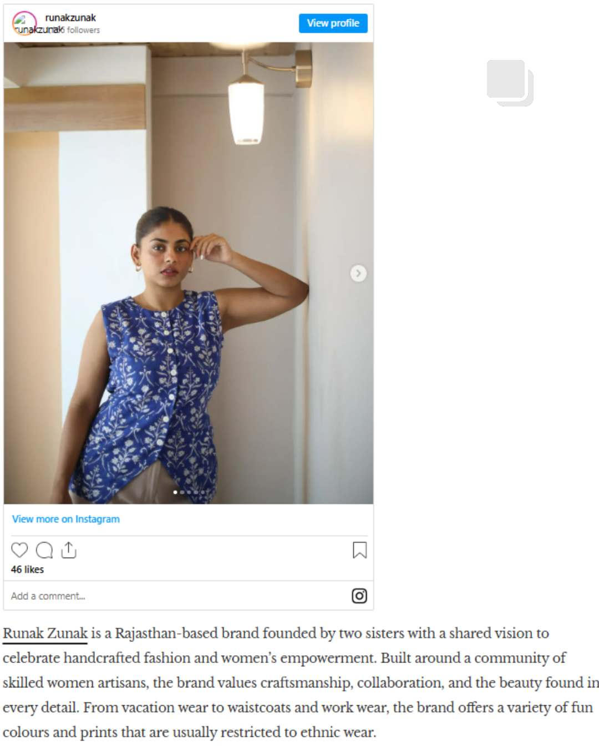Open runakzunak profile avatar

pos(24,23)
